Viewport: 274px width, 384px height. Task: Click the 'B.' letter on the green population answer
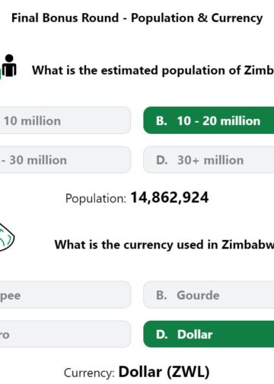[161, 120]
